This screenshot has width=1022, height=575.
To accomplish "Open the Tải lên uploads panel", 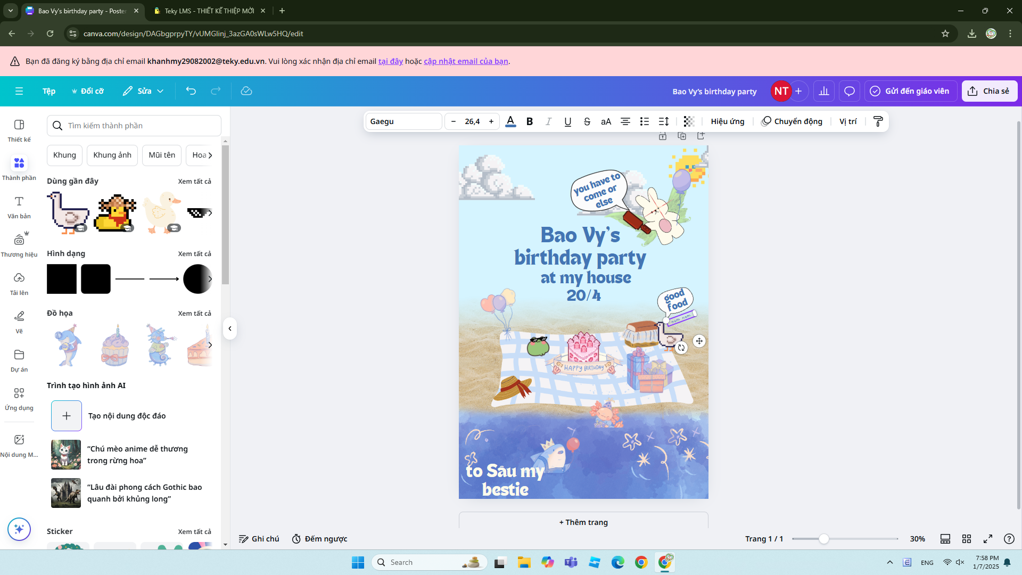I will click(x=19, y=284).
